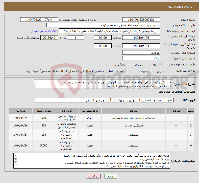This screenshot has height=183, width=199.
Task: Click the چاپ (print) button
Action: click(x=111, y=176)
